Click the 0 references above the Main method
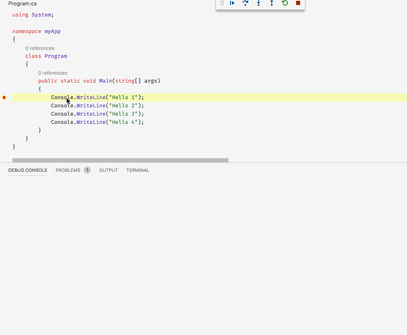Image resolution: width=407 pixels, height=335 pixels. pos(52,73)
